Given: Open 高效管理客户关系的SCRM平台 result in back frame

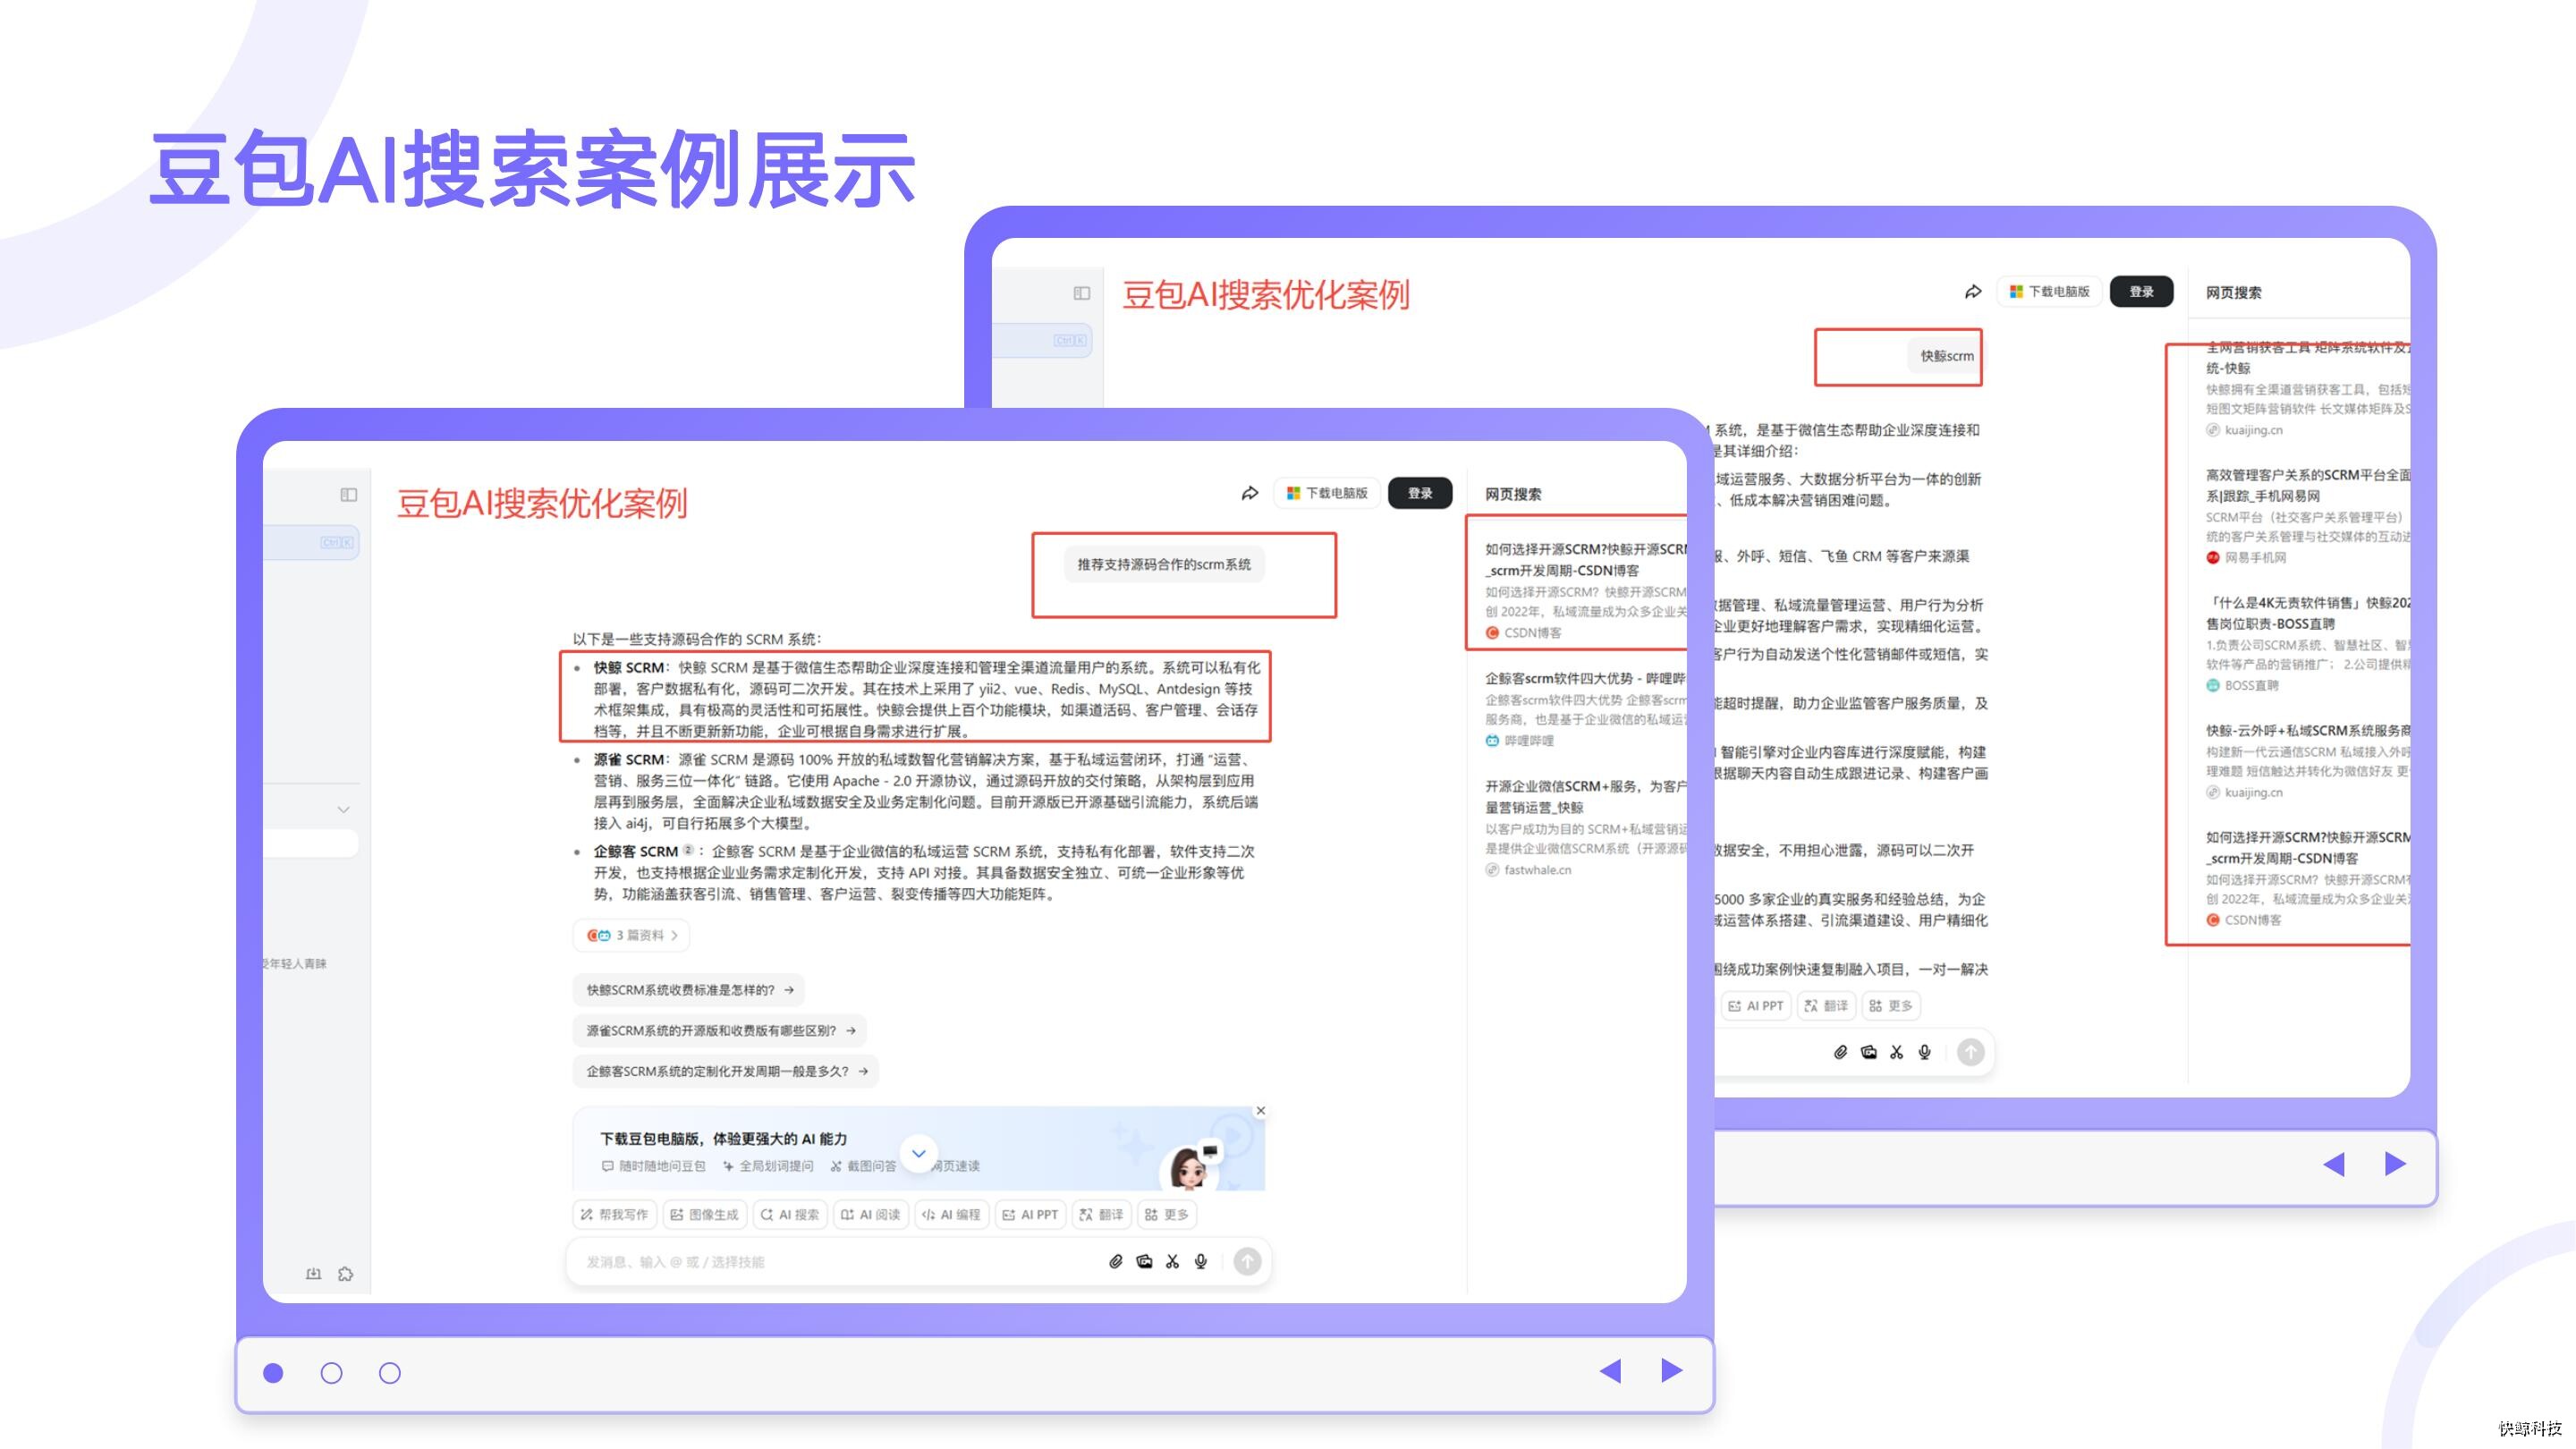Looking at the screenshot, I should pos(2308,515).
